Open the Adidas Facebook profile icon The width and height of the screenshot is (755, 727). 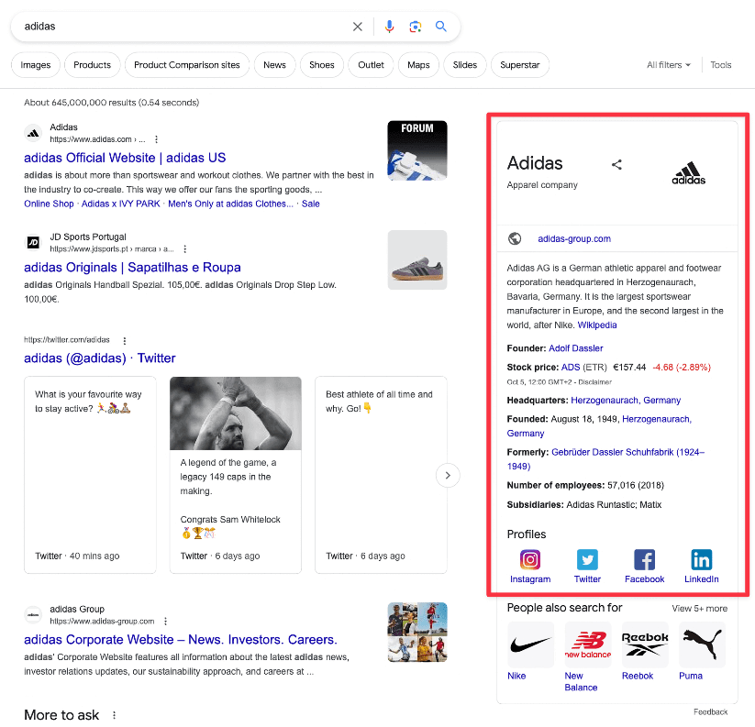[x=644, y=559]
